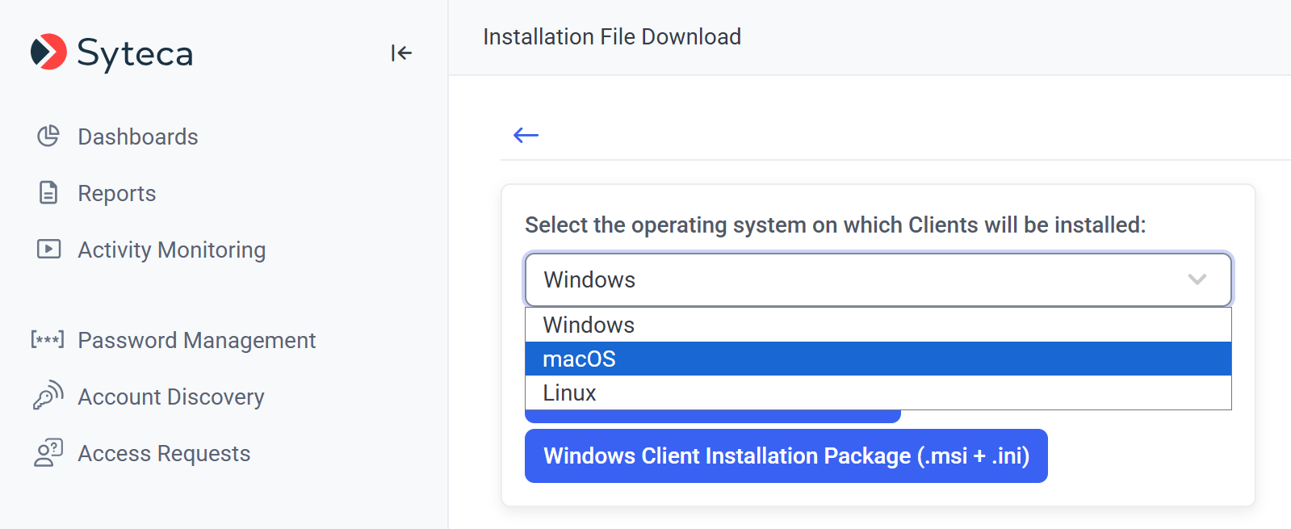Go to the Account Discovery label in the sidebar
This screenshot has height=529, width=1291.
(171, 397)
